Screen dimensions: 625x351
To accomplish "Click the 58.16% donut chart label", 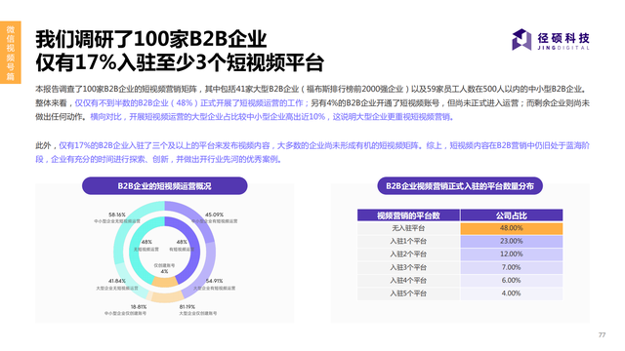I will [117, 214].
